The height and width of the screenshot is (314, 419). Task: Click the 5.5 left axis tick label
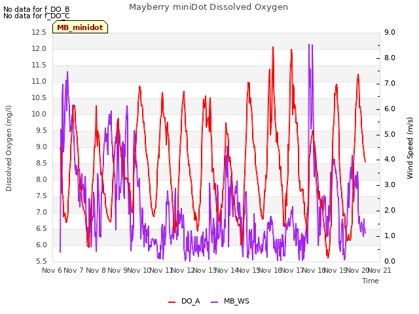[x=41, y=262]
